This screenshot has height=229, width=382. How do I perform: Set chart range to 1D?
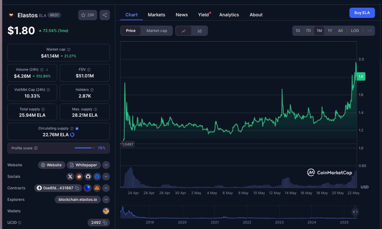point(298,31)
